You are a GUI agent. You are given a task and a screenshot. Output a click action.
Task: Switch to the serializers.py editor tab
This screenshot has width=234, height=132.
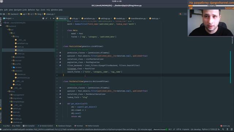(x=89, y=18)
